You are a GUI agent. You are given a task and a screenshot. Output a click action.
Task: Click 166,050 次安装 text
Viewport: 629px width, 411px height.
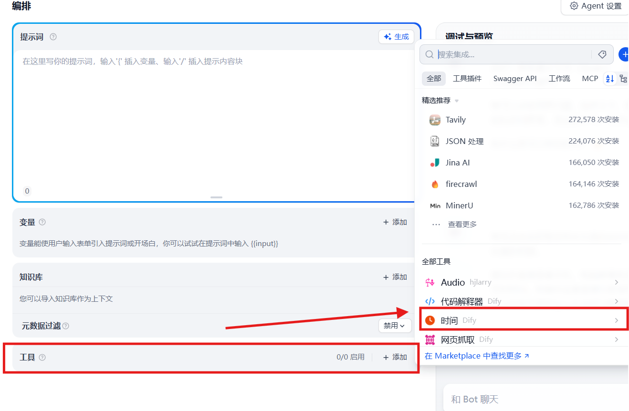[x=594, y=163]
